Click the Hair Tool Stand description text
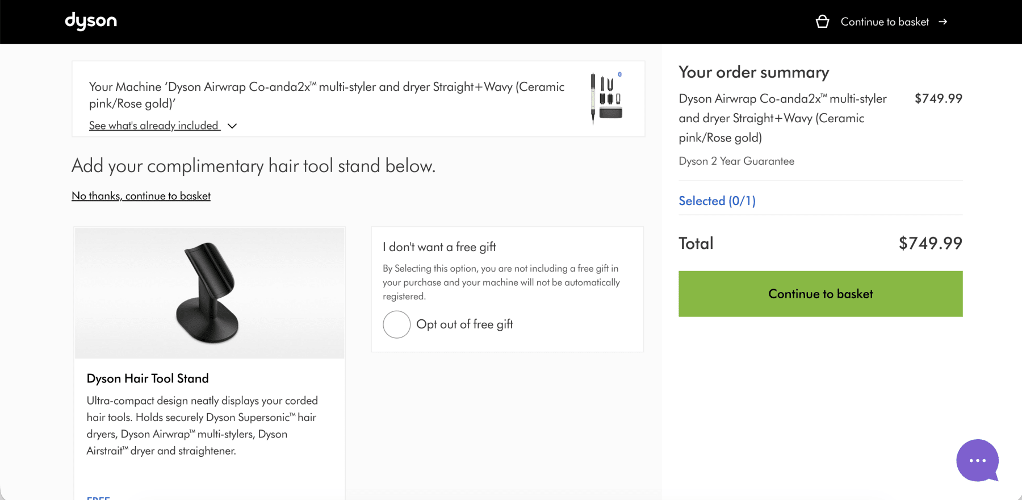Screen dimensions: 1022x500 point(202,426)
